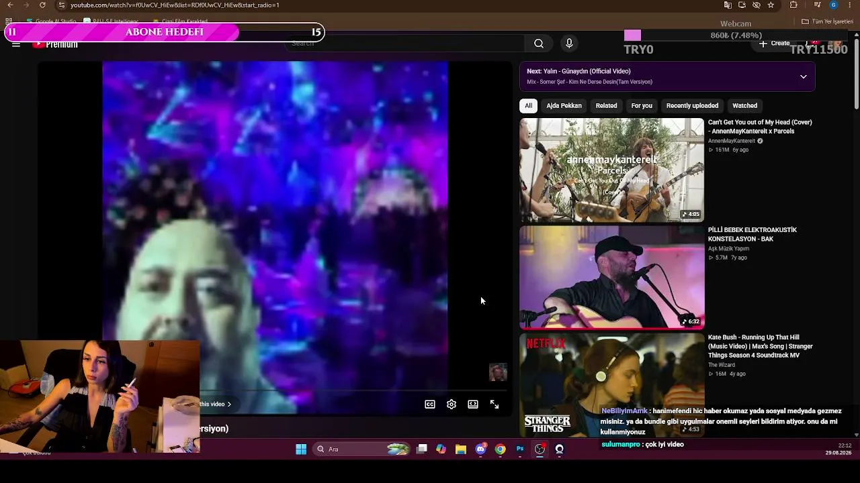Start voice search with the microphone icon

[569, 44]
